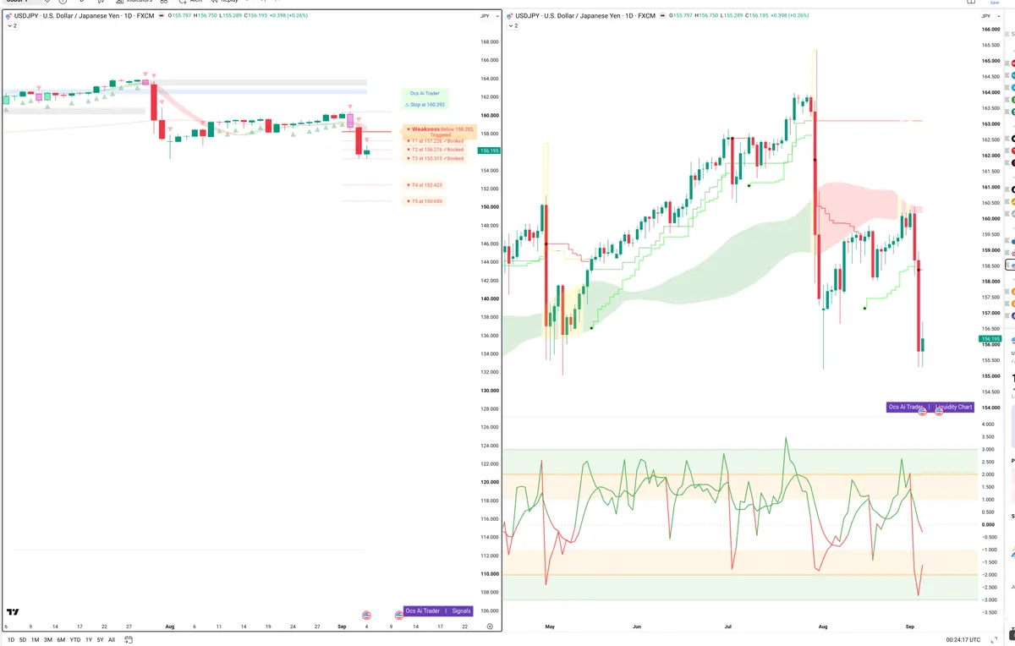Click the Save link at top right

click(995, 3)
